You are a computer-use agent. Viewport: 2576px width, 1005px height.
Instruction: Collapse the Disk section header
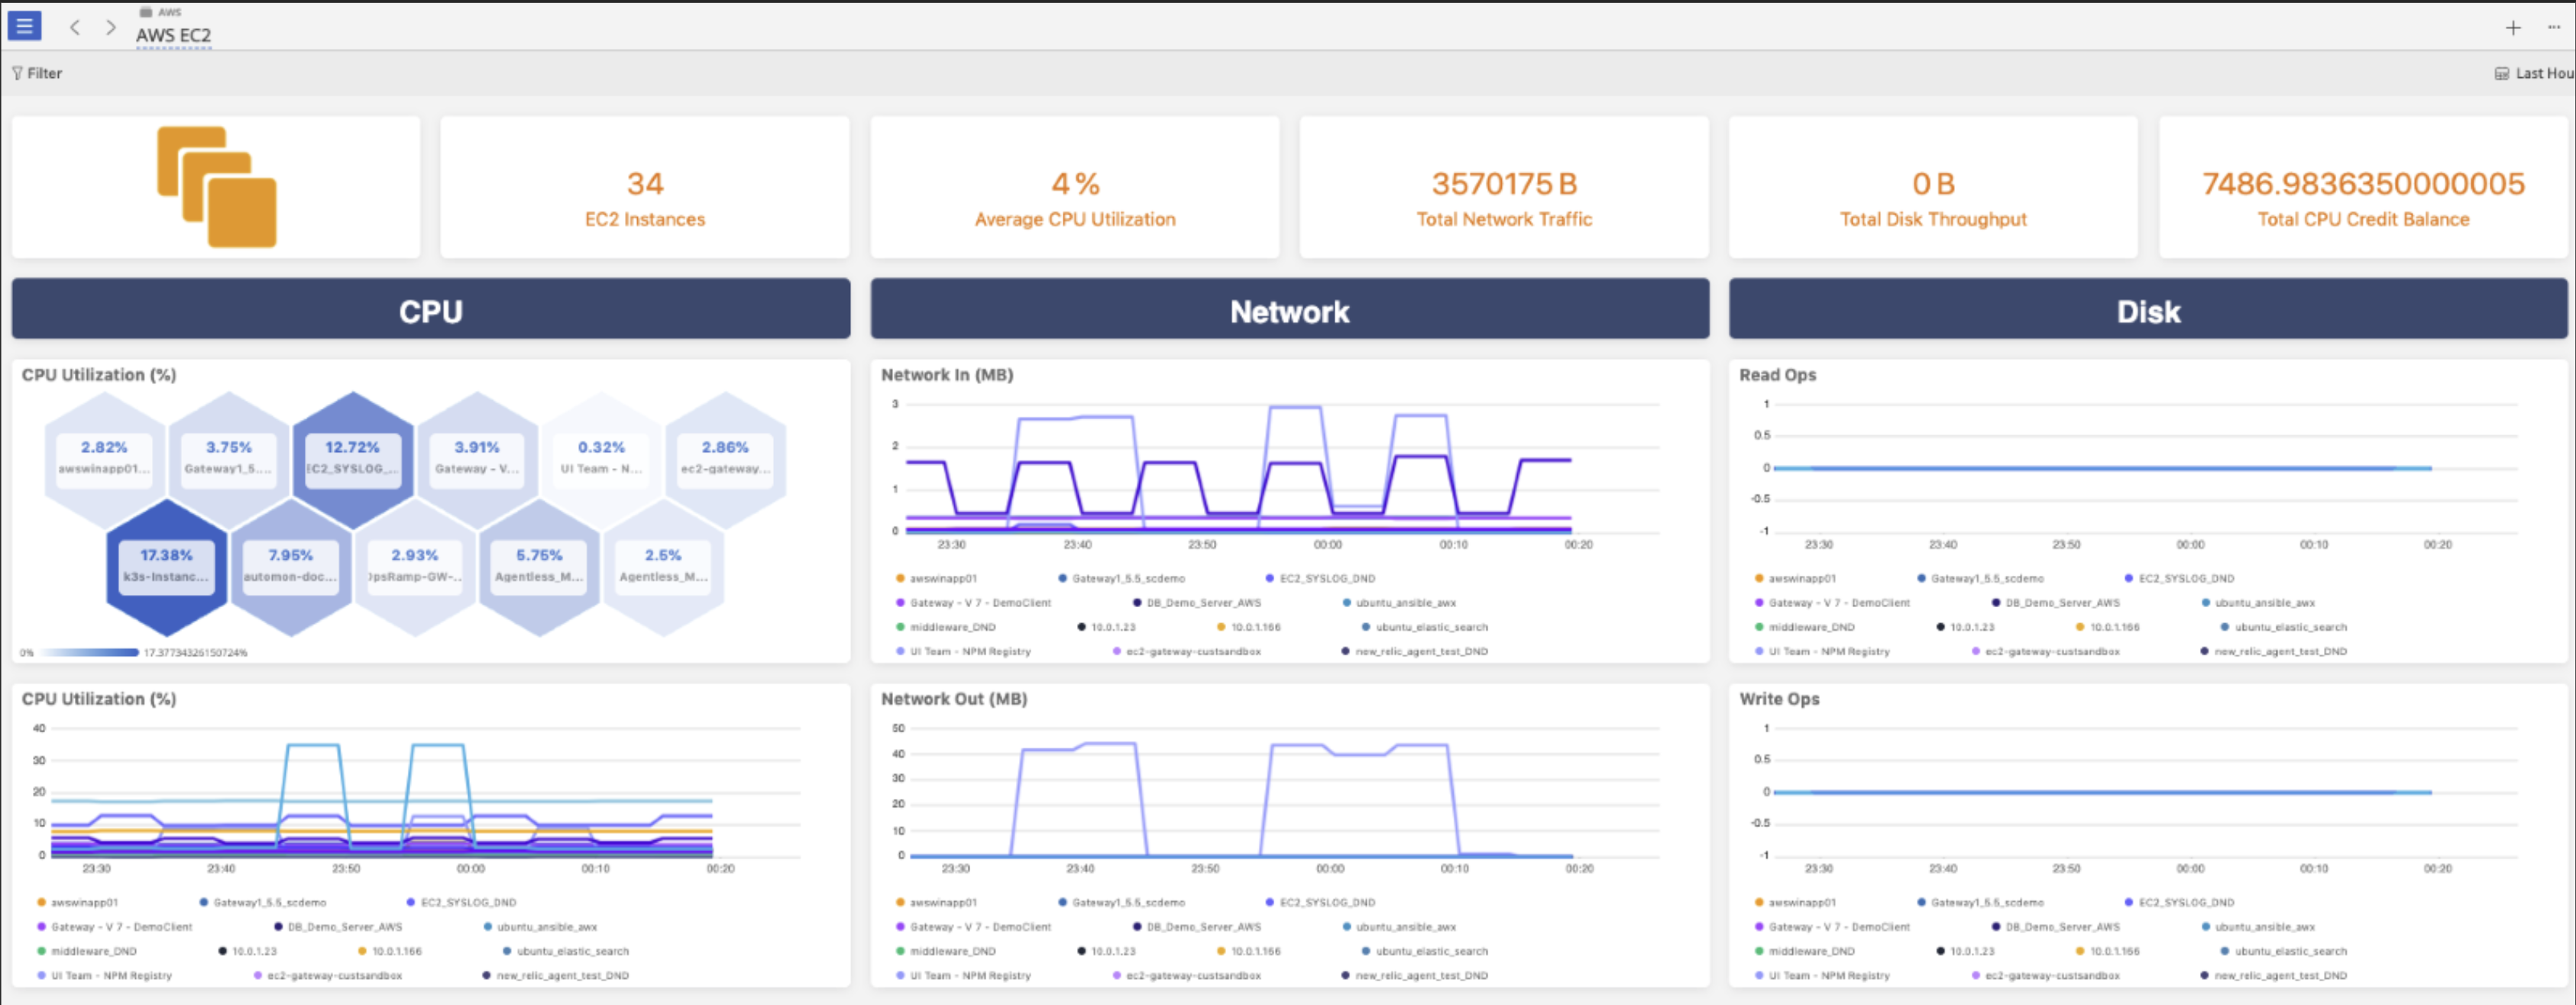click(x=2148, y=311)
